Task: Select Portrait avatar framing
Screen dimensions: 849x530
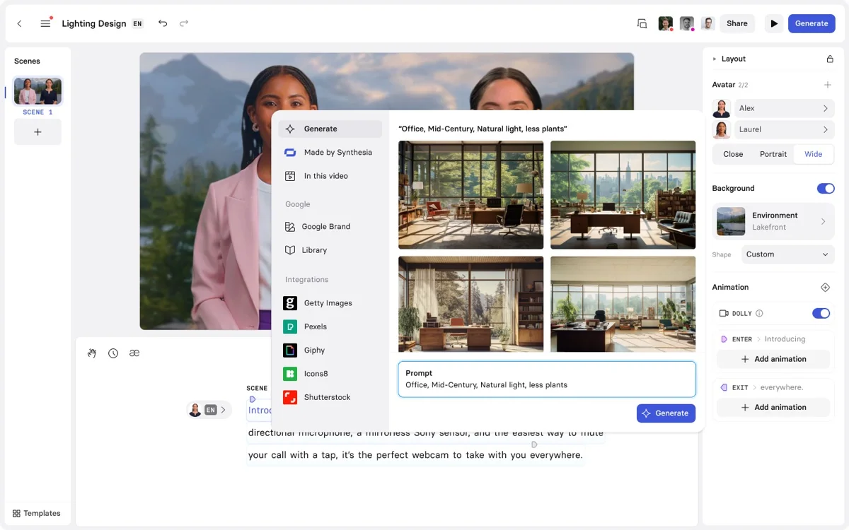Action: point(773,154)
